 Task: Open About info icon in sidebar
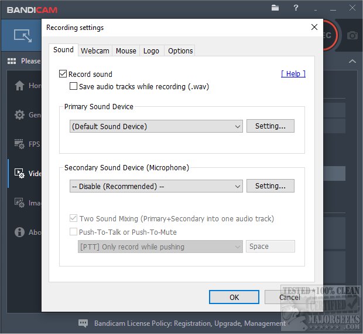[19, 232]
